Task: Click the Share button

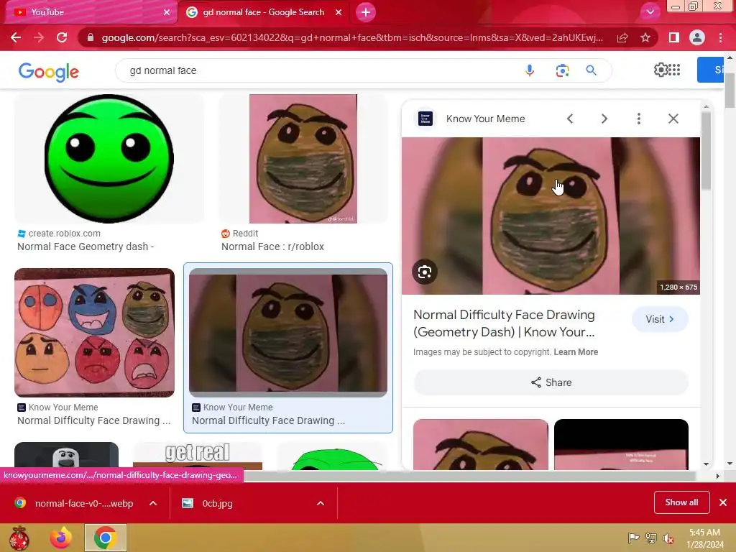Action: [551, 382]
